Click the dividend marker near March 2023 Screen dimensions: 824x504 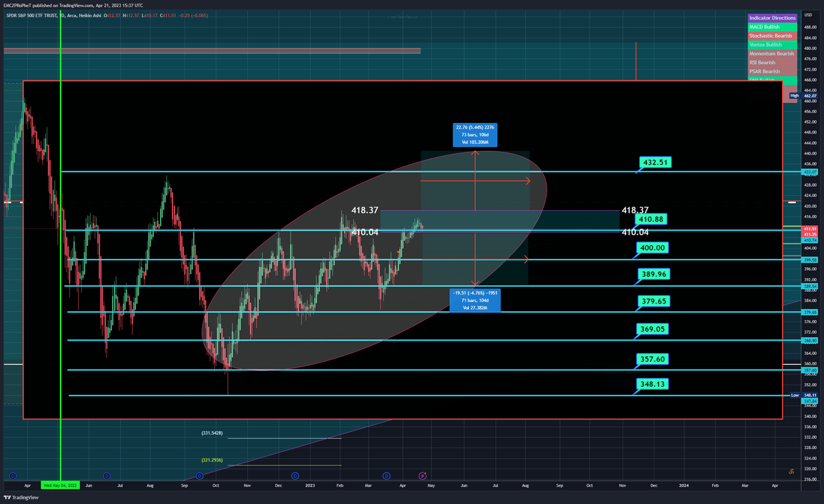(x=387, y=475)
